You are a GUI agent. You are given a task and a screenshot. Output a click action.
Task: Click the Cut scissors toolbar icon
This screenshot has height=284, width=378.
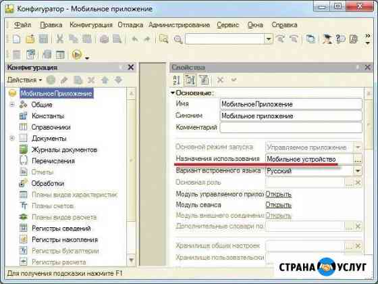point(60,39)
